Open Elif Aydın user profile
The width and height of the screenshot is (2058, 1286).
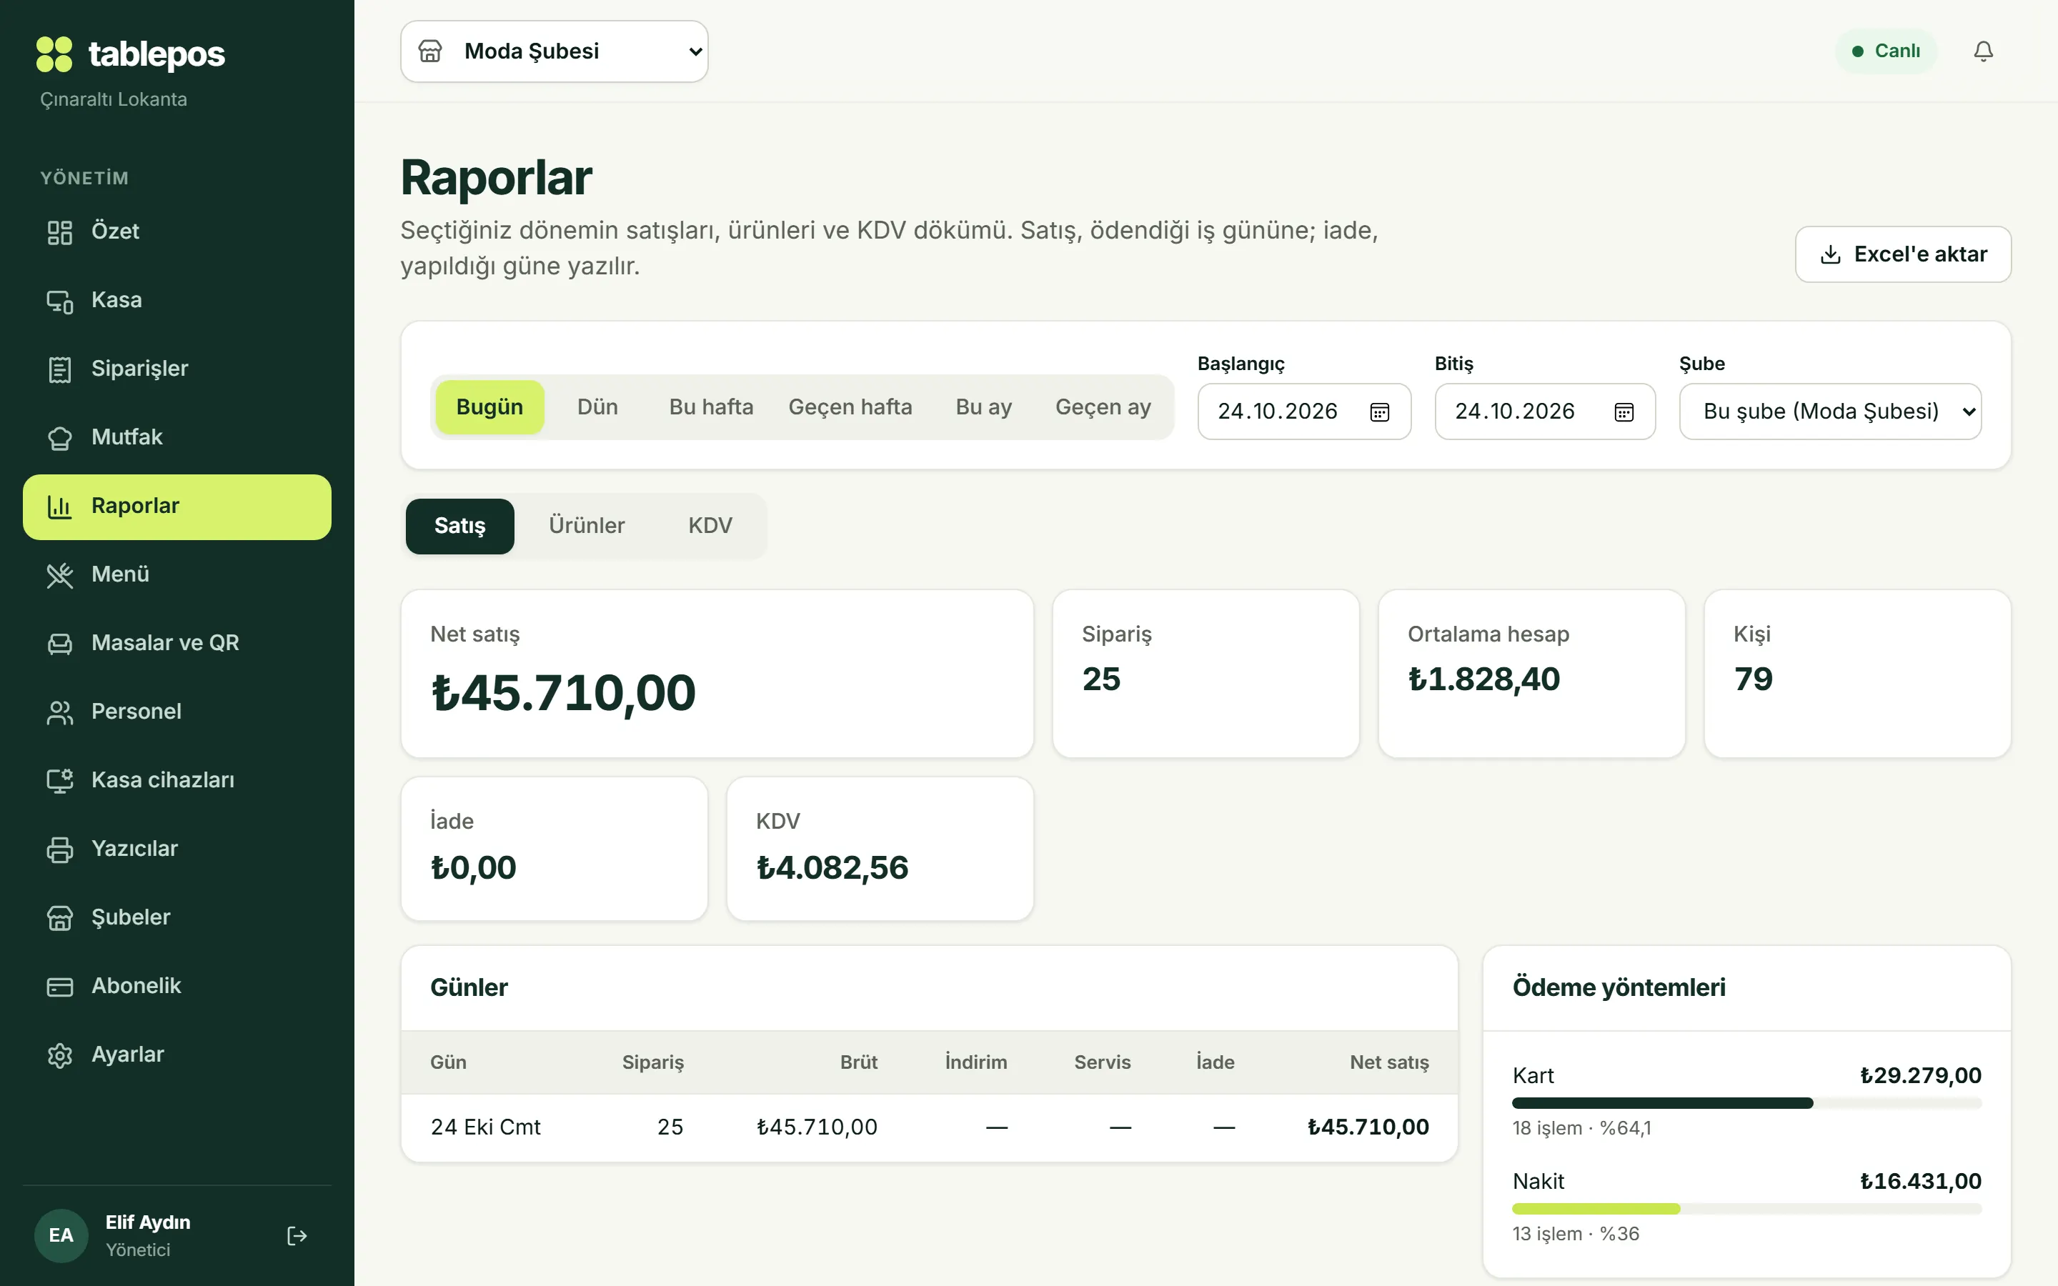[148, 1236]
